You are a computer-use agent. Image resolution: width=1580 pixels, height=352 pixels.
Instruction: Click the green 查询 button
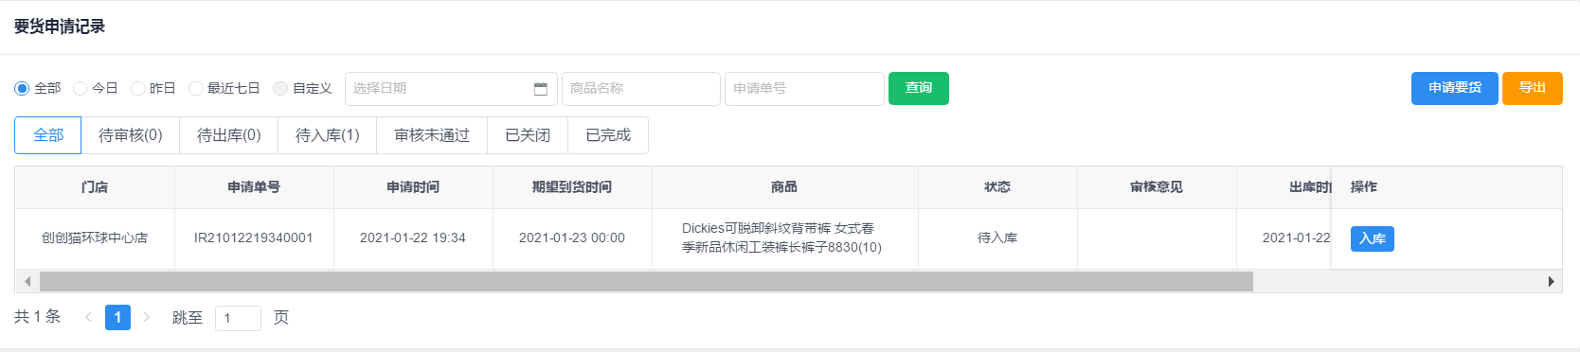[x=919, y=88]
